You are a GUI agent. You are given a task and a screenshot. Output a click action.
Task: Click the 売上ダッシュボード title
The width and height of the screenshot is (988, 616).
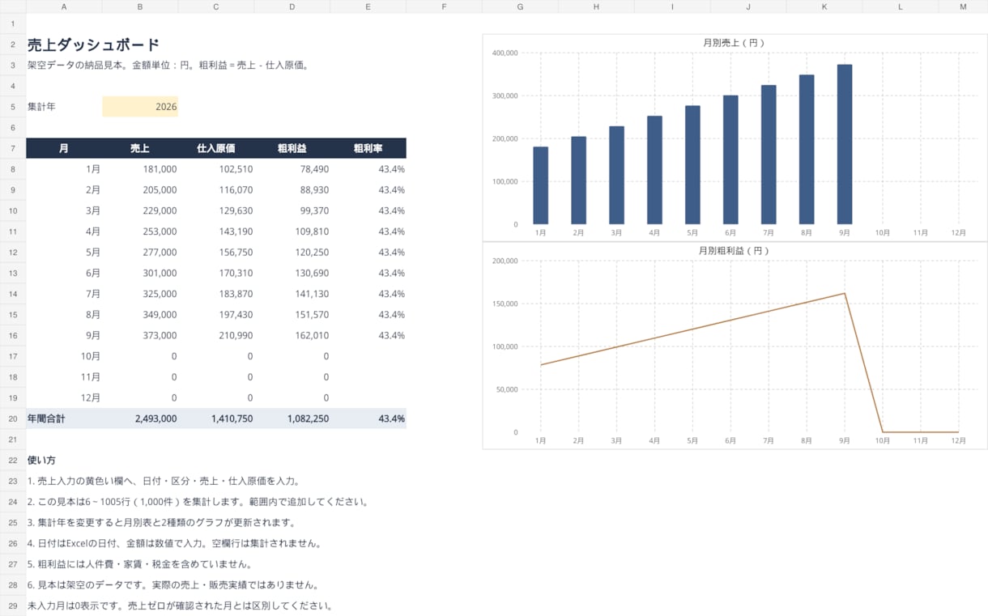click(93, 45)
